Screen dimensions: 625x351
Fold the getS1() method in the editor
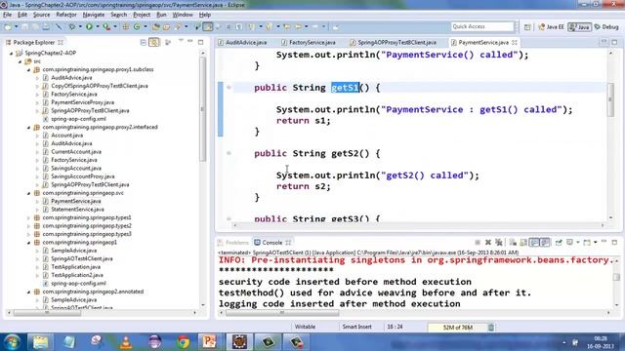pyautogui.click(x=229, y=87)
